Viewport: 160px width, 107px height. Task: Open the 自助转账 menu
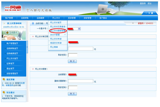[25, 18]
